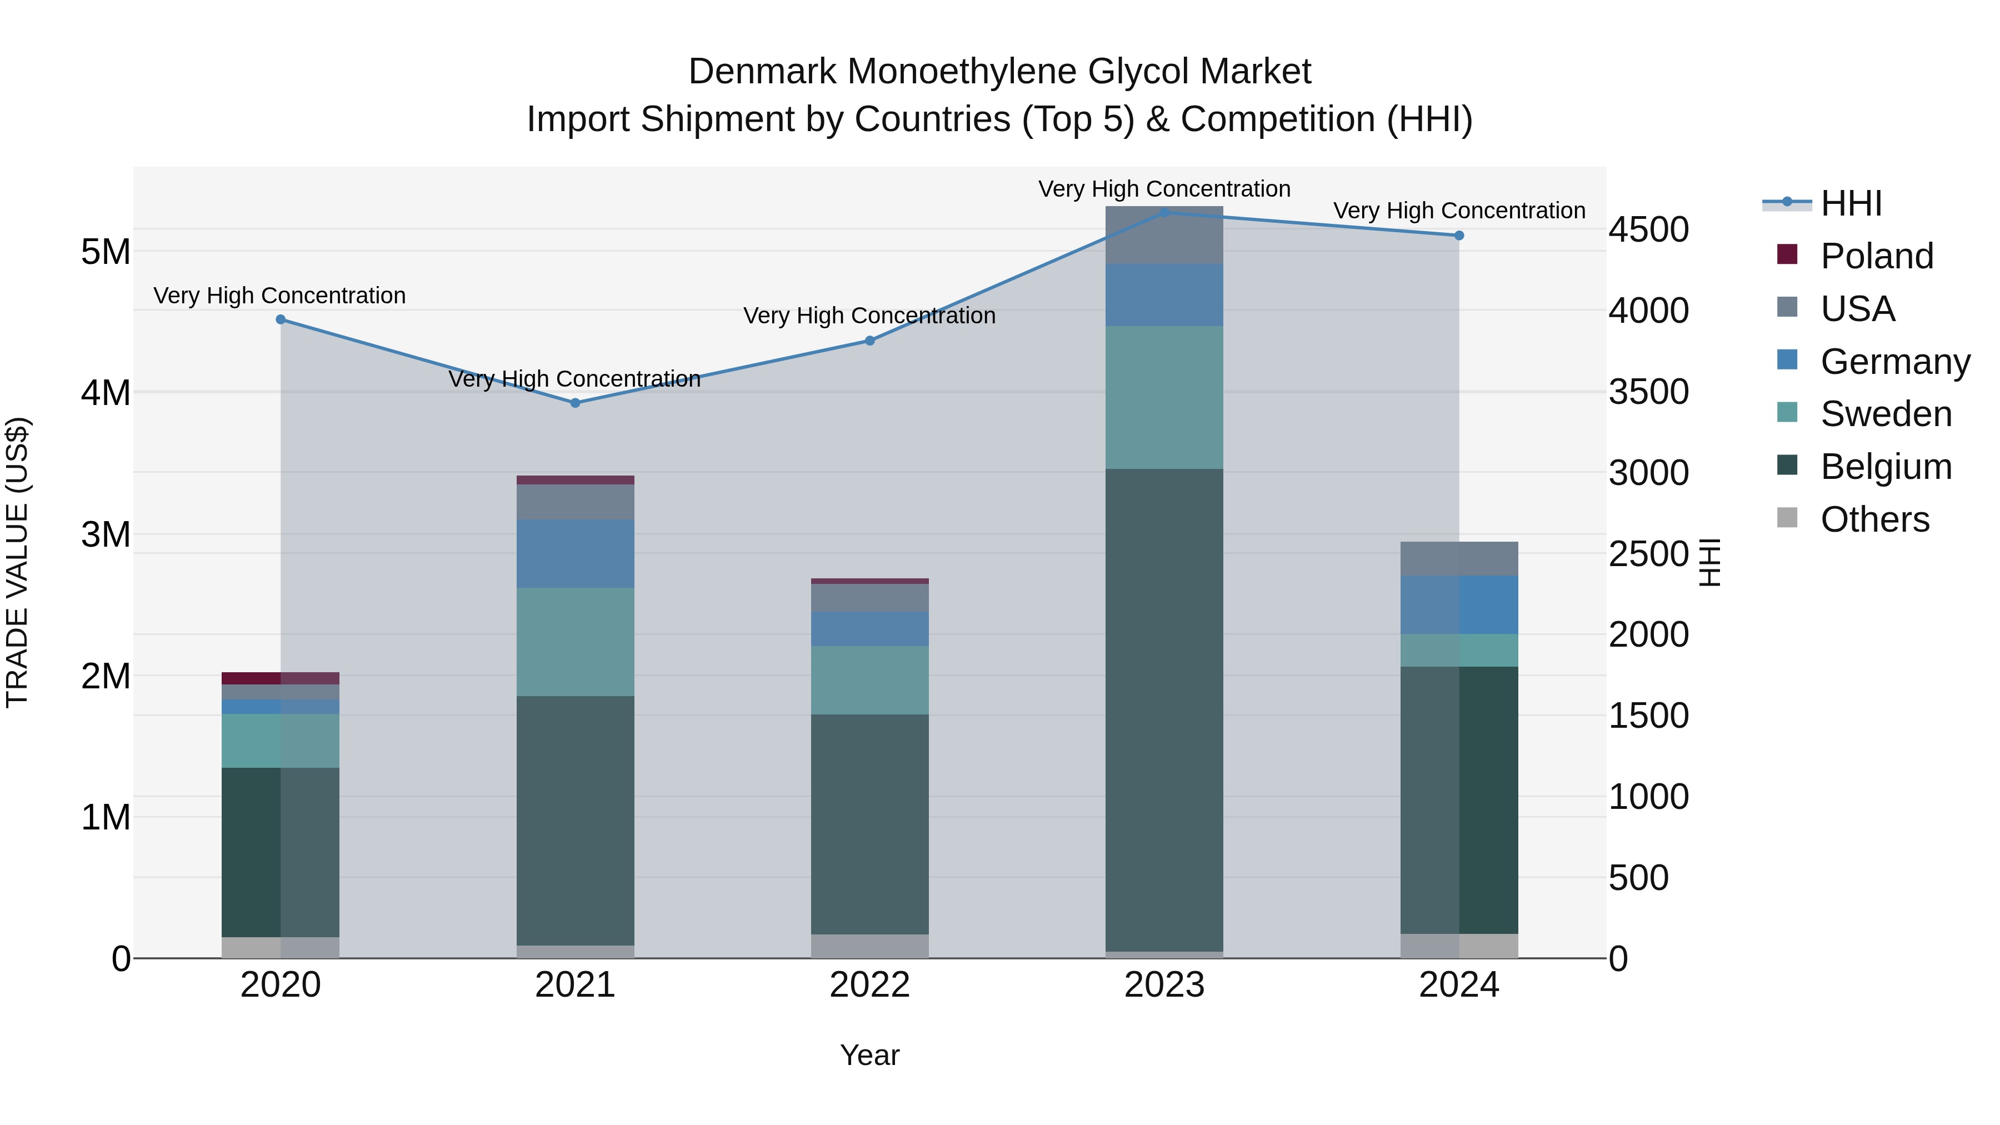Screen dimensions: 2000x1125
Task: Click the Belgium segment of the 2023 bar
Action: click(1164, 711)
